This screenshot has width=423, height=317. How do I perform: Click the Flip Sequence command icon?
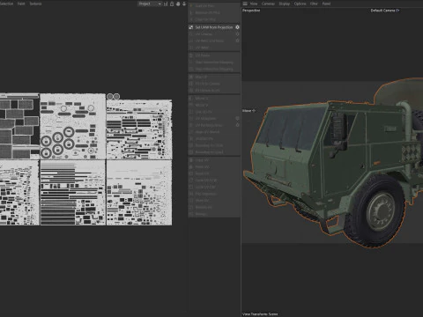[x=190, y=194]
